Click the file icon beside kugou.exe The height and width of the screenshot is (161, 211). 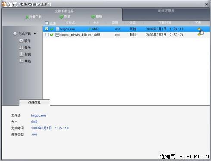click(57, 29)
